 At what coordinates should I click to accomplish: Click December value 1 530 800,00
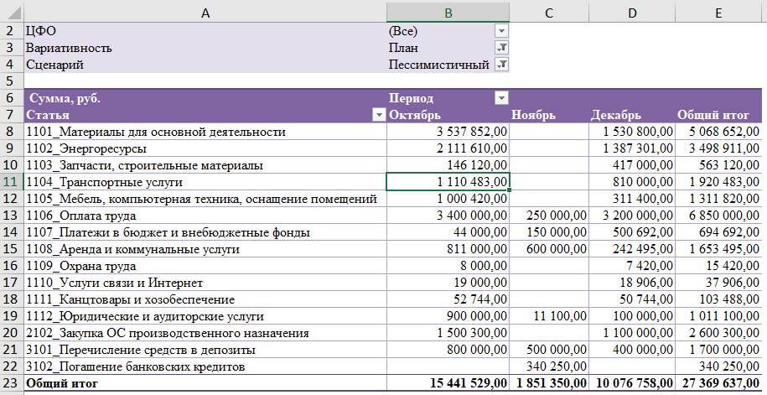(632, 132)
